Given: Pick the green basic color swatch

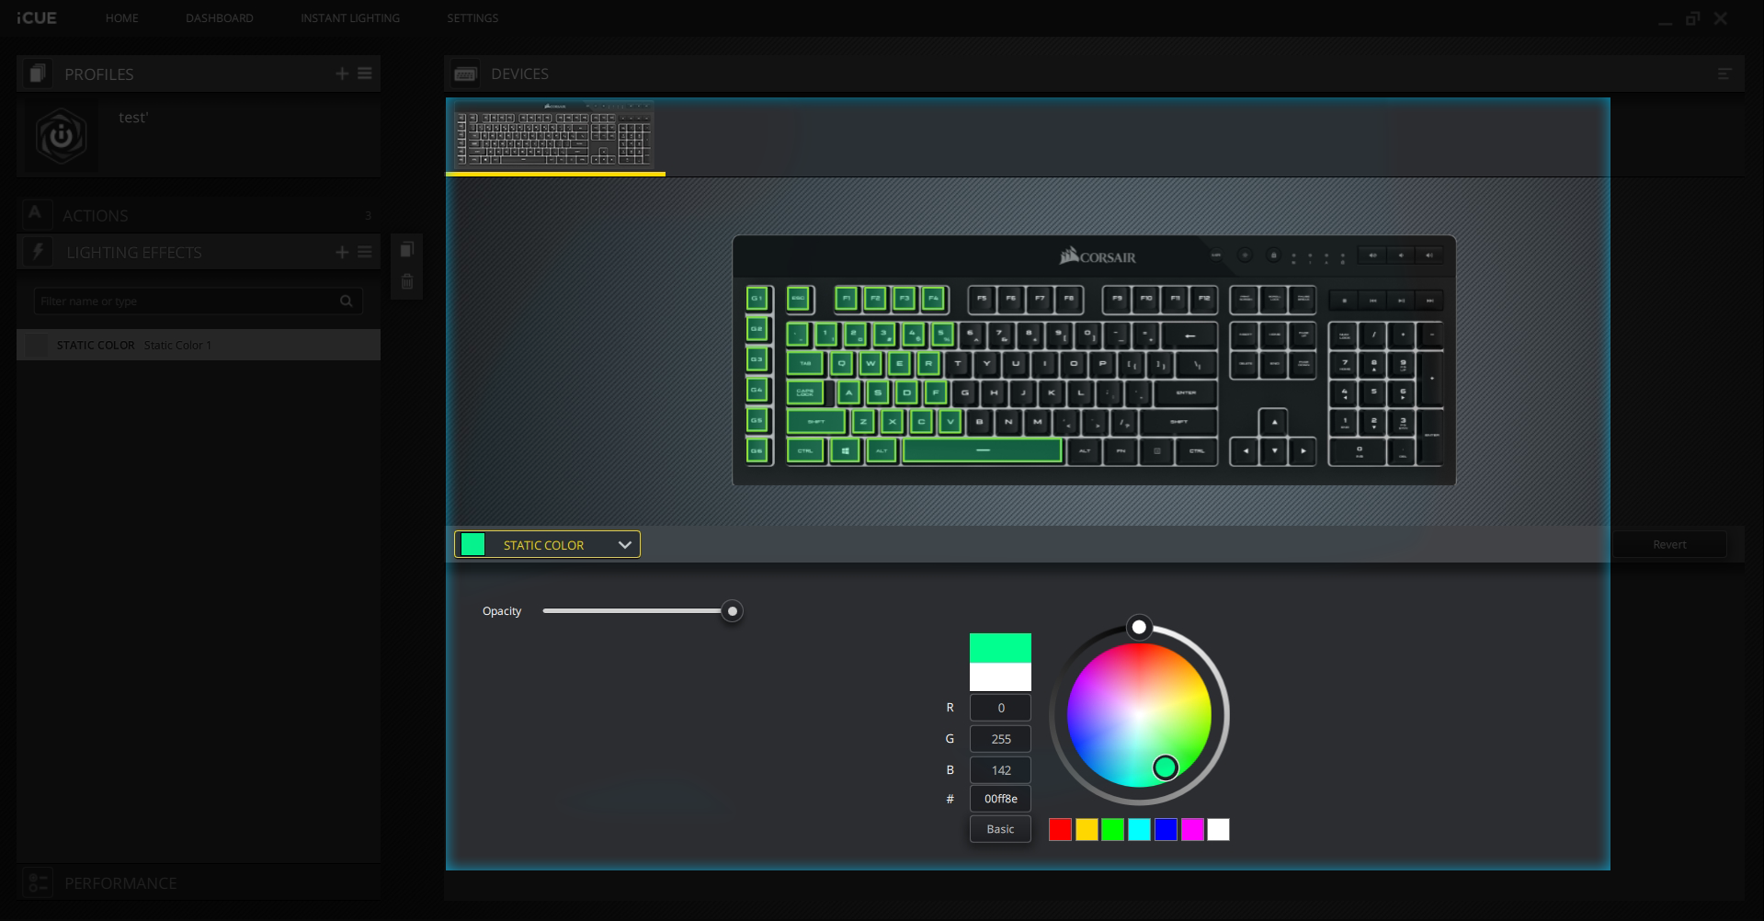Looking at the screenshot, I should click(x=1112, y=830).
